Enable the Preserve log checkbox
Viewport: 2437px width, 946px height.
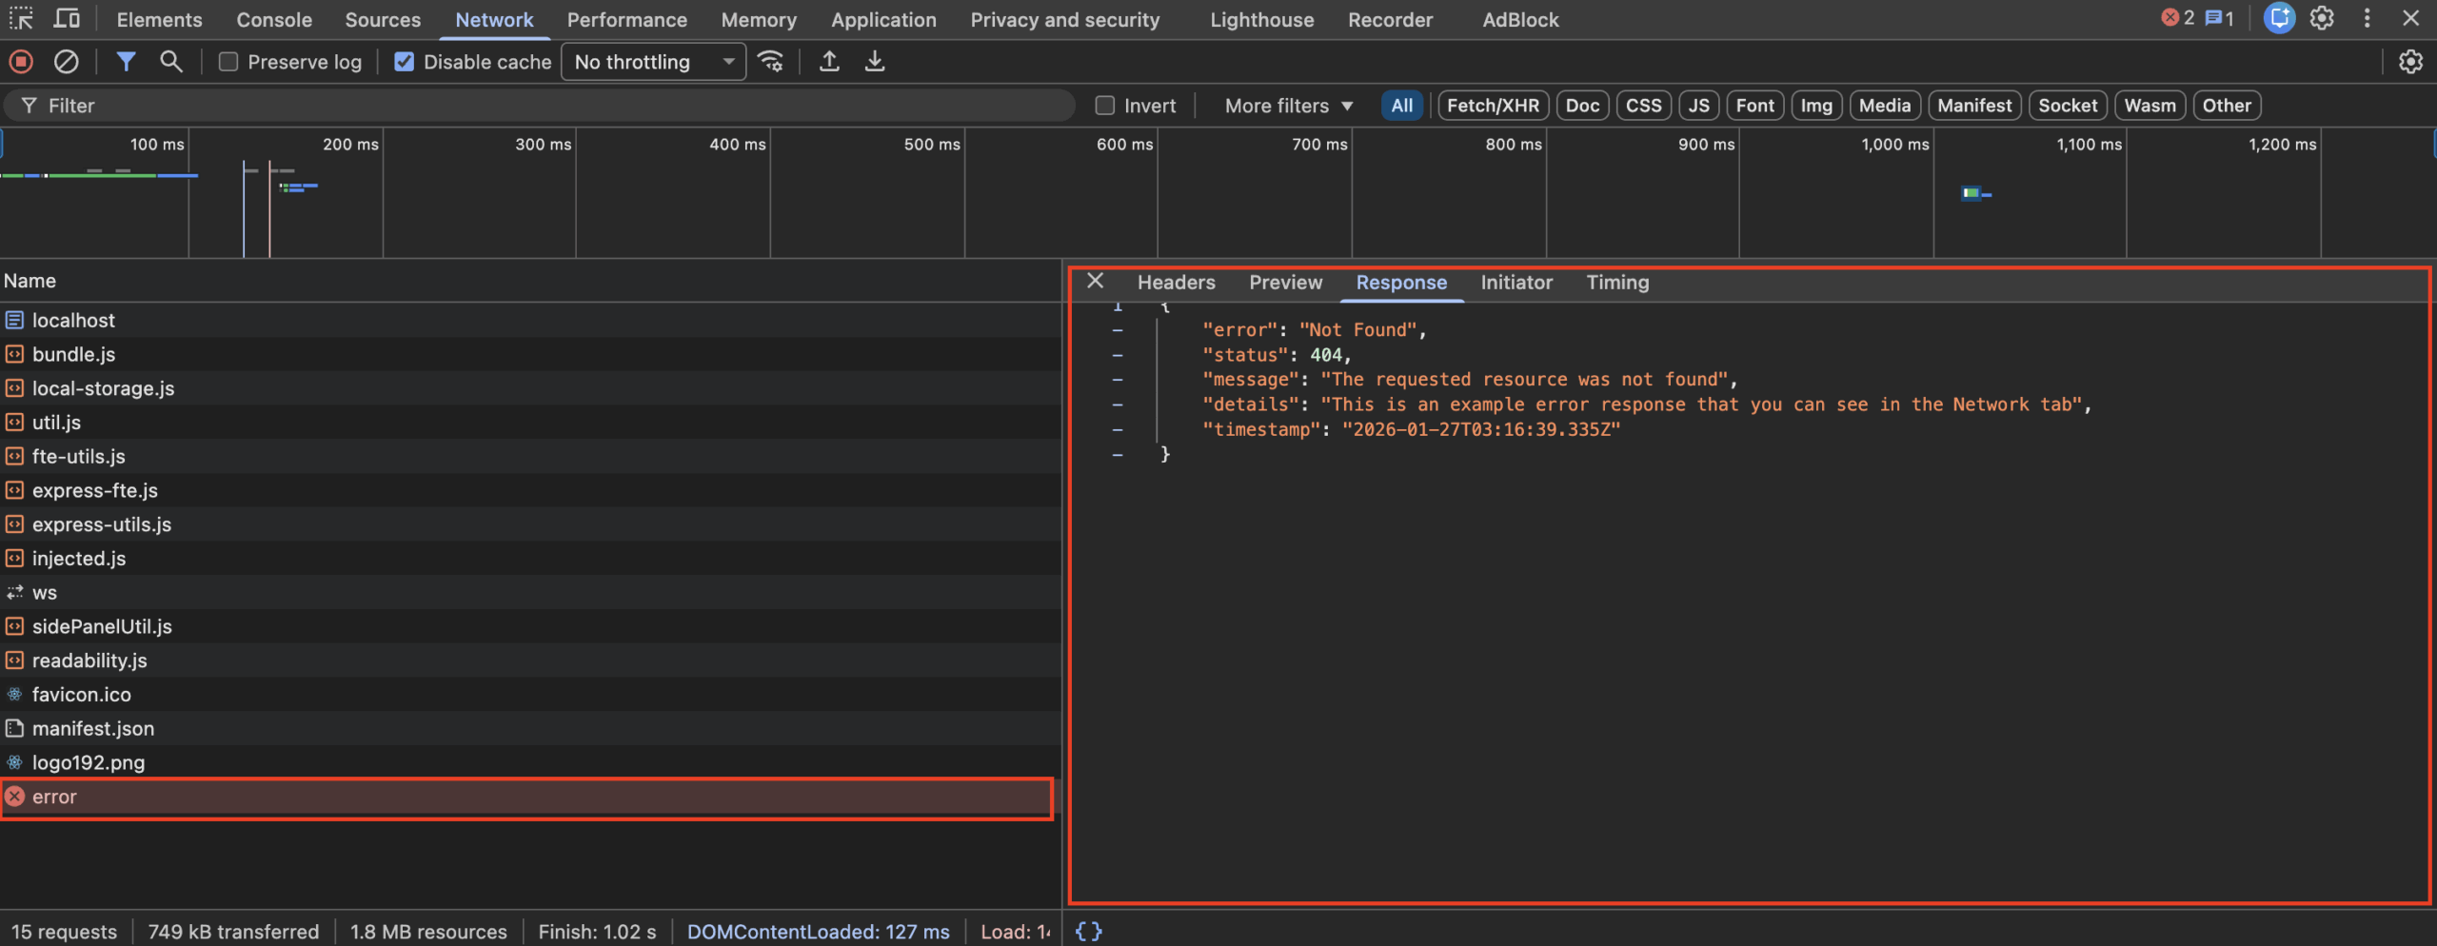click(228, 62)
